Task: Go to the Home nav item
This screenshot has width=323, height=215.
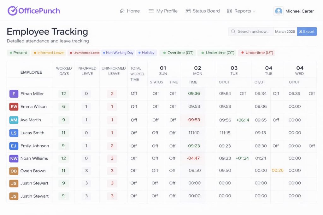Action: [x=133, y=11]
